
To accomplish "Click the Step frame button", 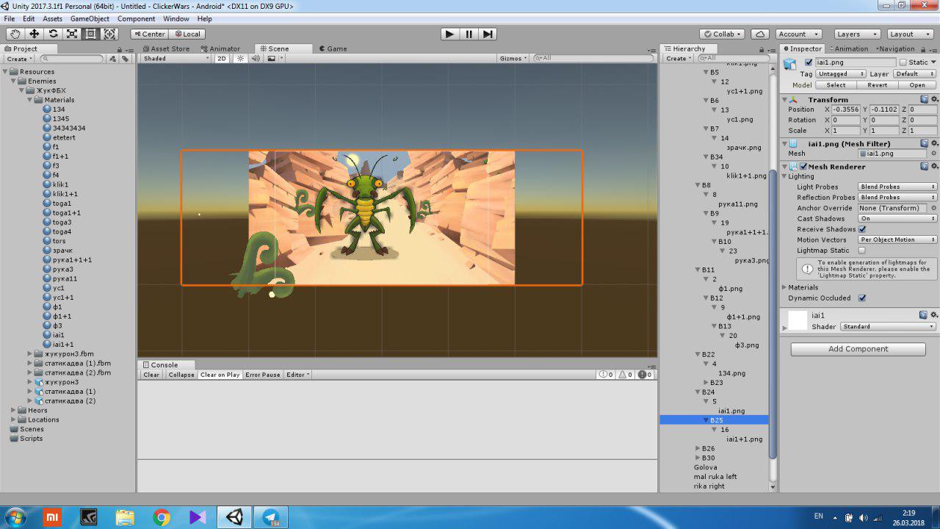I will (x=488, y=34).
